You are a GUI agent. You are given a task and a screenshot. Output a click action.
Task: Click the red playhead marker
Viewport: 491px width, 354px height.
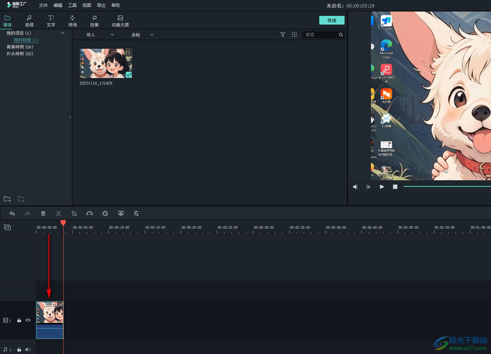tap(63, 223)
